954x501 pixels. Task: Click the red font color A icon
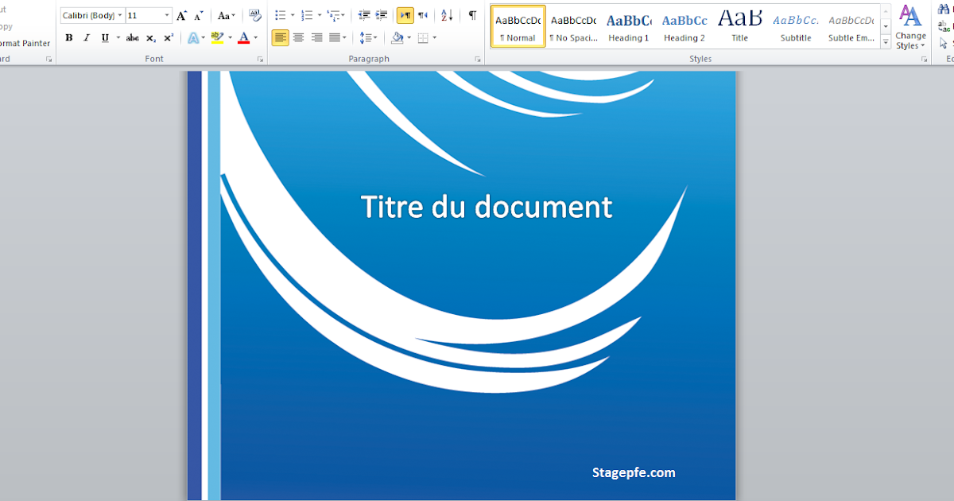pyautogui.click(x=244, y=37)
